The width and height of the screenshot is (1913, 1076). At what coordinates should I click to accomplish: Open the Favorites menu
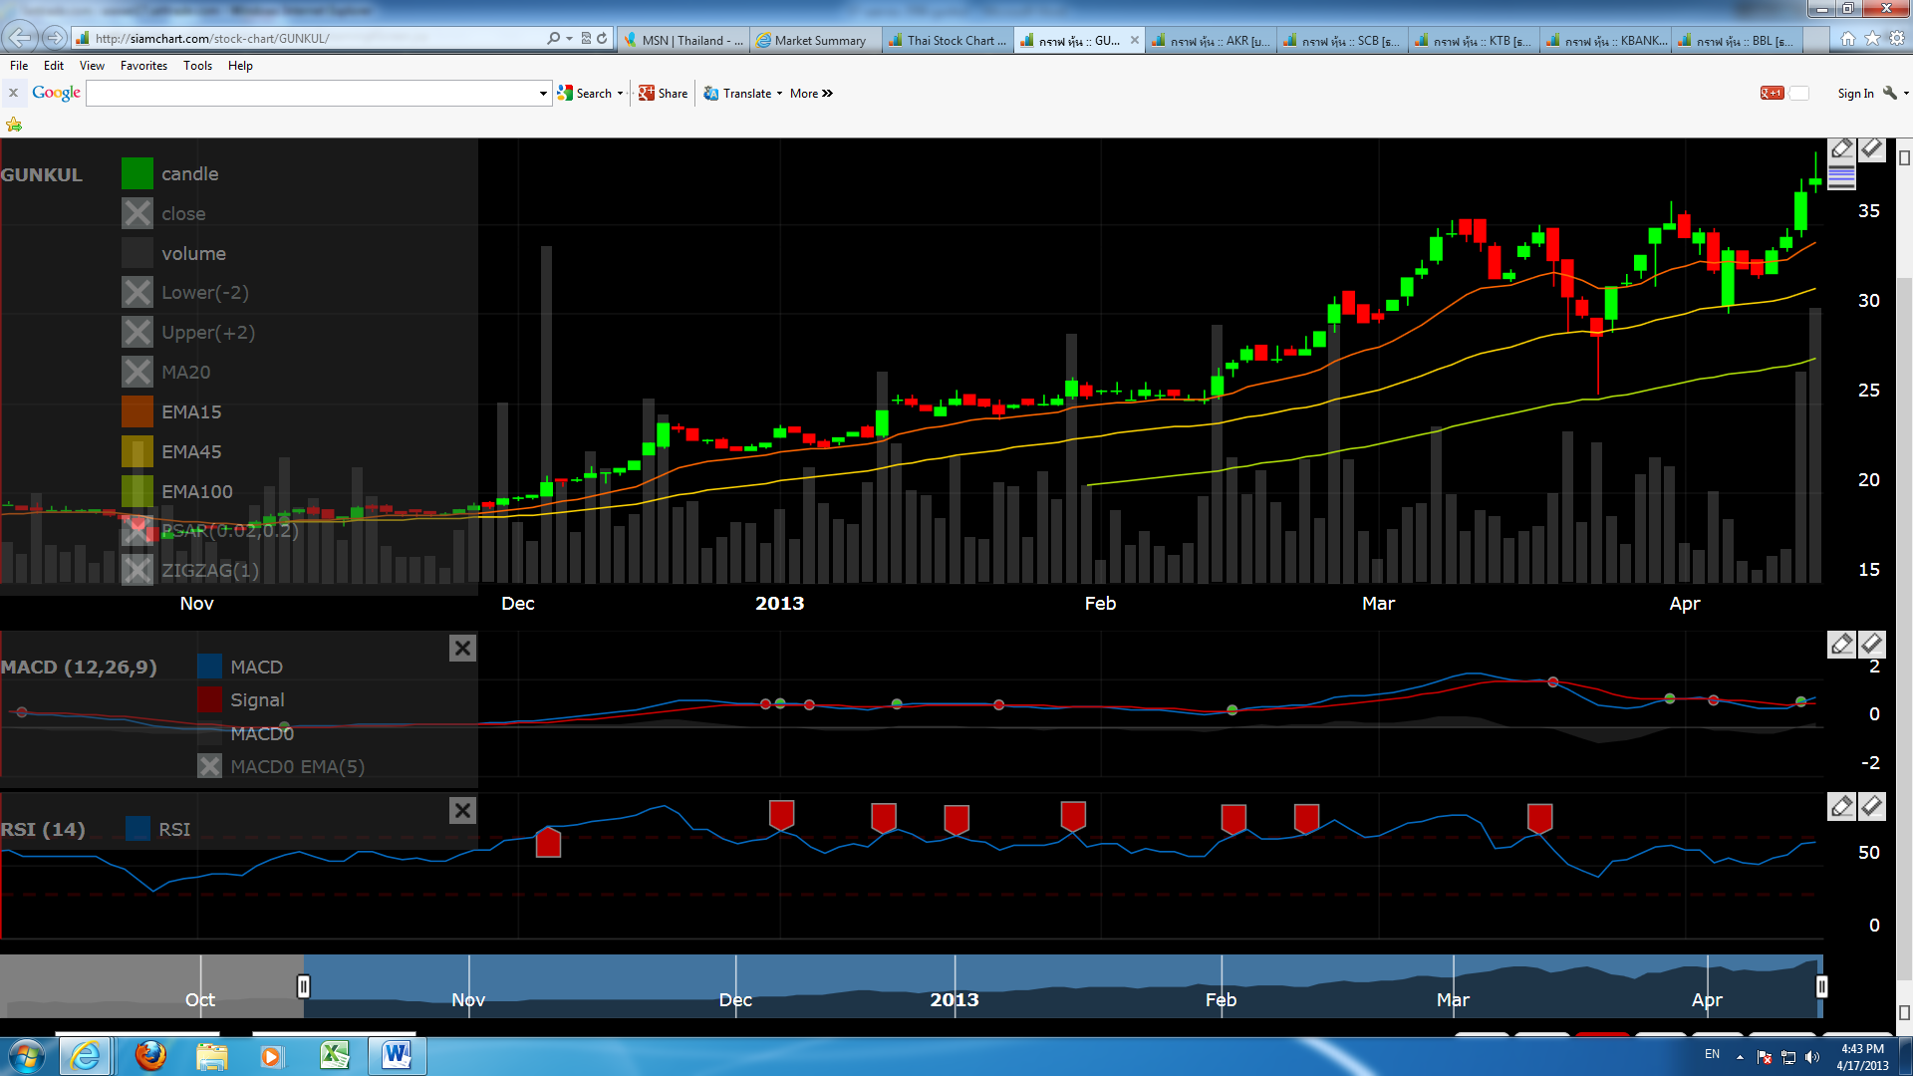click(143, 66)
